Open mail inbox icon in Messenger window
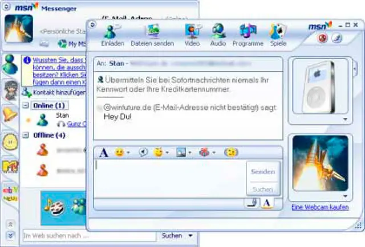The image size is (365, 247). [44, 43]
